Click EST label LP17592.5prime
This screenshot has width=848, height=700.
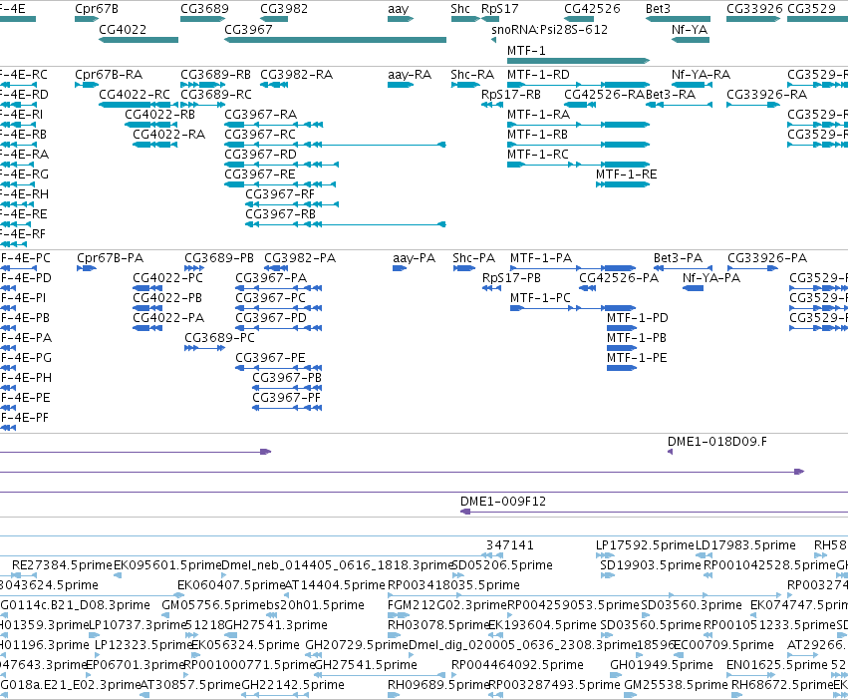645,545
